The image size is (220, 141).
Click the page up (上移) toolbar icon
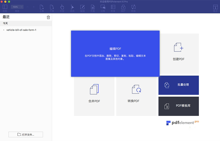tap(42, 7)
